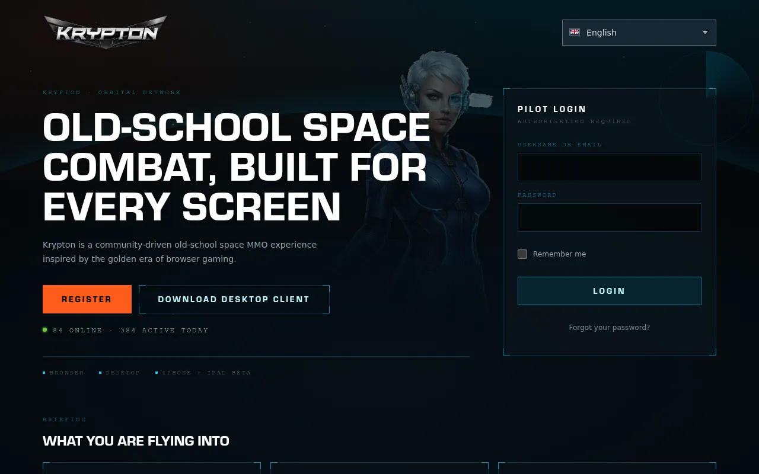Open the Forgot your password link
Image resolution: width=759 pixels, height=474 pixels.
(x=609, y=328)
